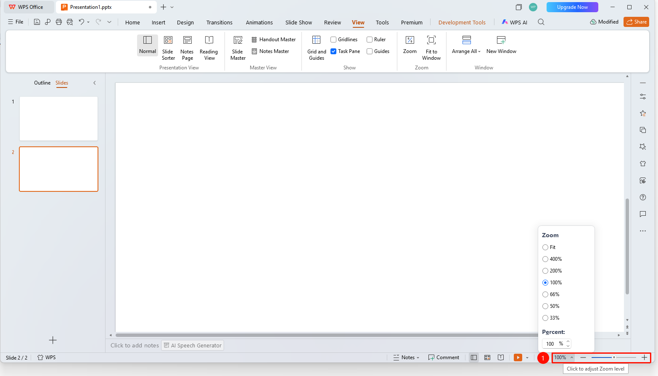Image resolution: width=658 pixels, height=376 pixels.
Task: Select slide 1 thumbnail
Action: [x=58, y=119]
